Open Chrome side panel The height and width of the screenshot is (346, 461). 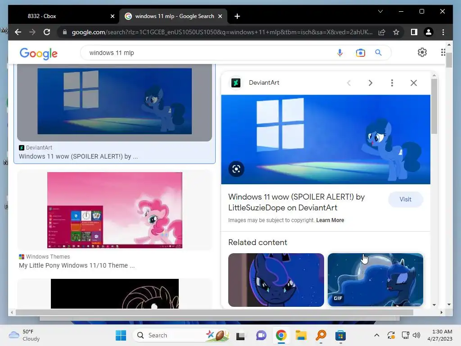point(414,32)
